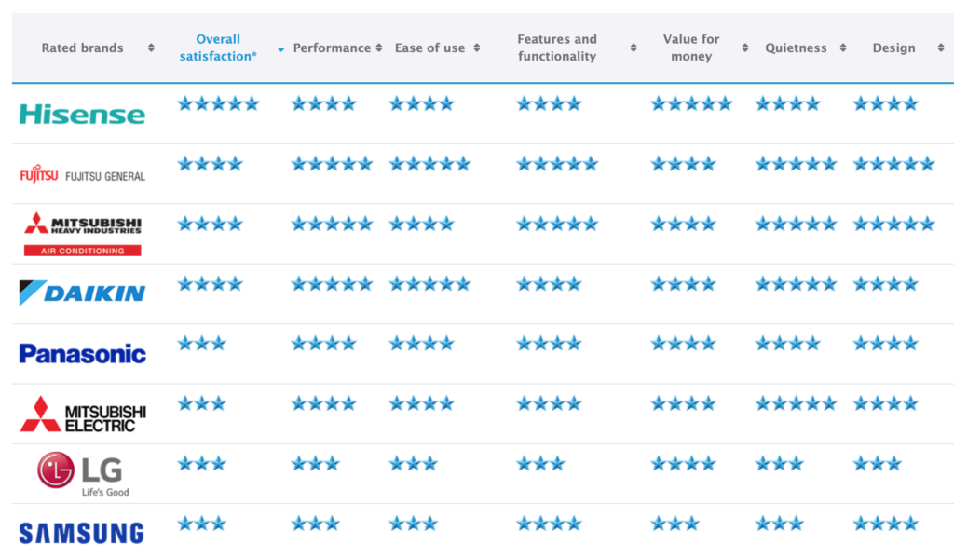Image resolution: width=954 pixels, height=558 pixels.
Task: Click the Daikin brand logo
Action: 82,293
